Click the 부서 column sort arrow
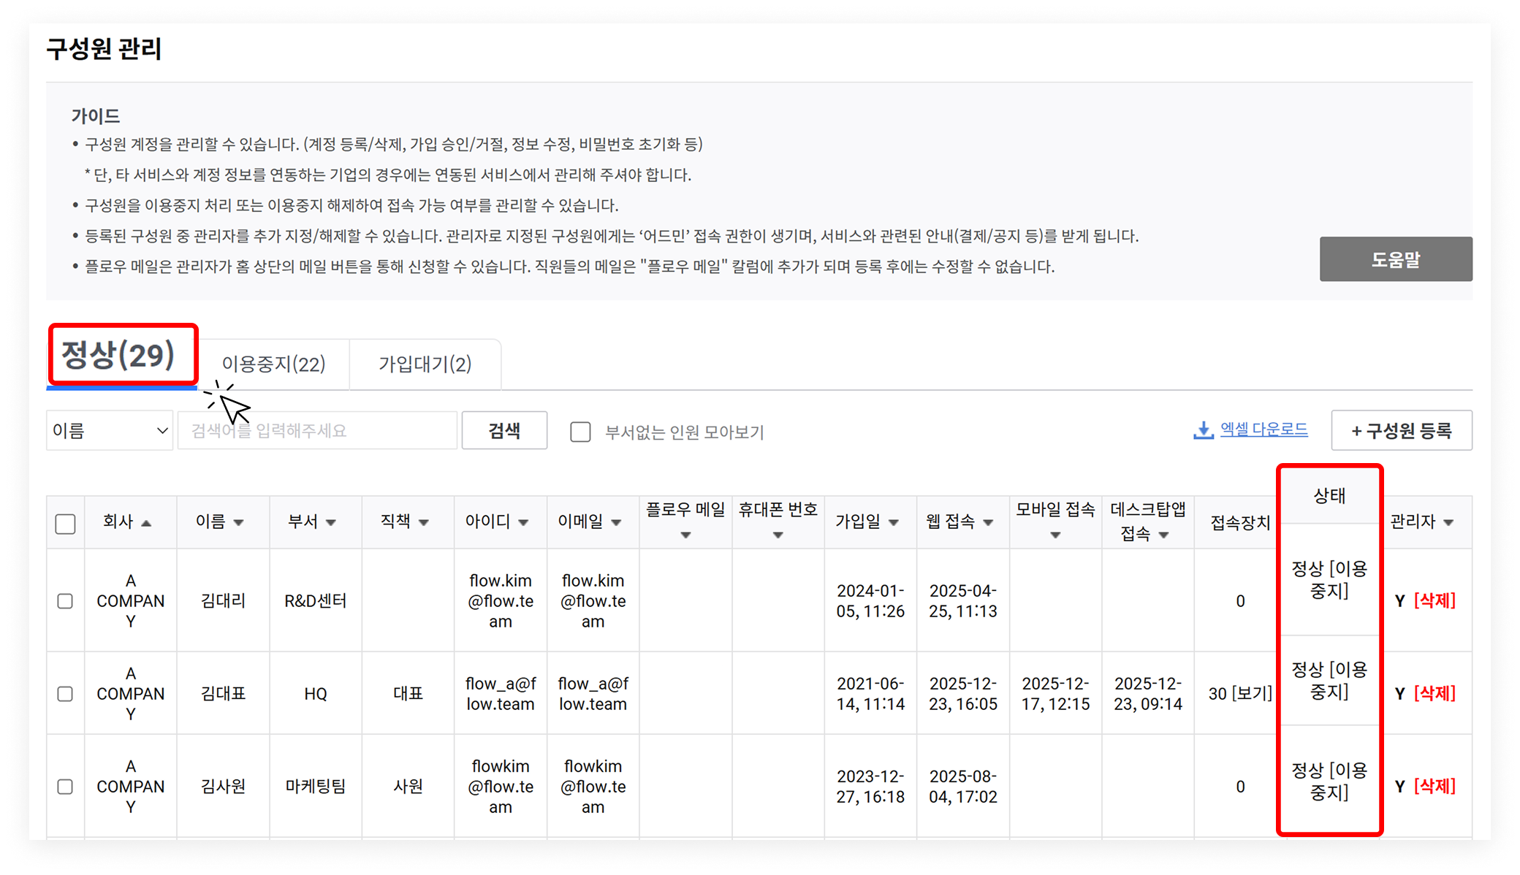 331,522
